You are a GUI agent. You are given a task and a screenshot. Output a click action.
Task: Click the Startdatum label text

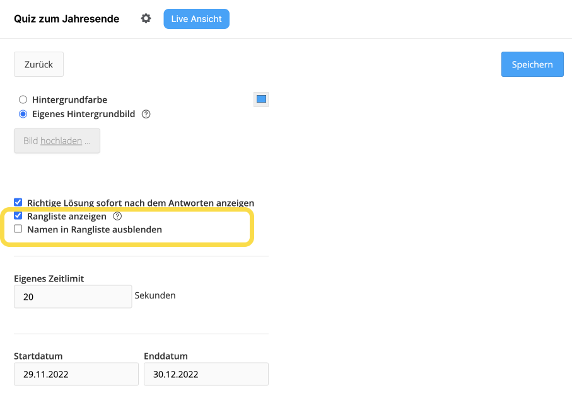[x=38, y=356]
